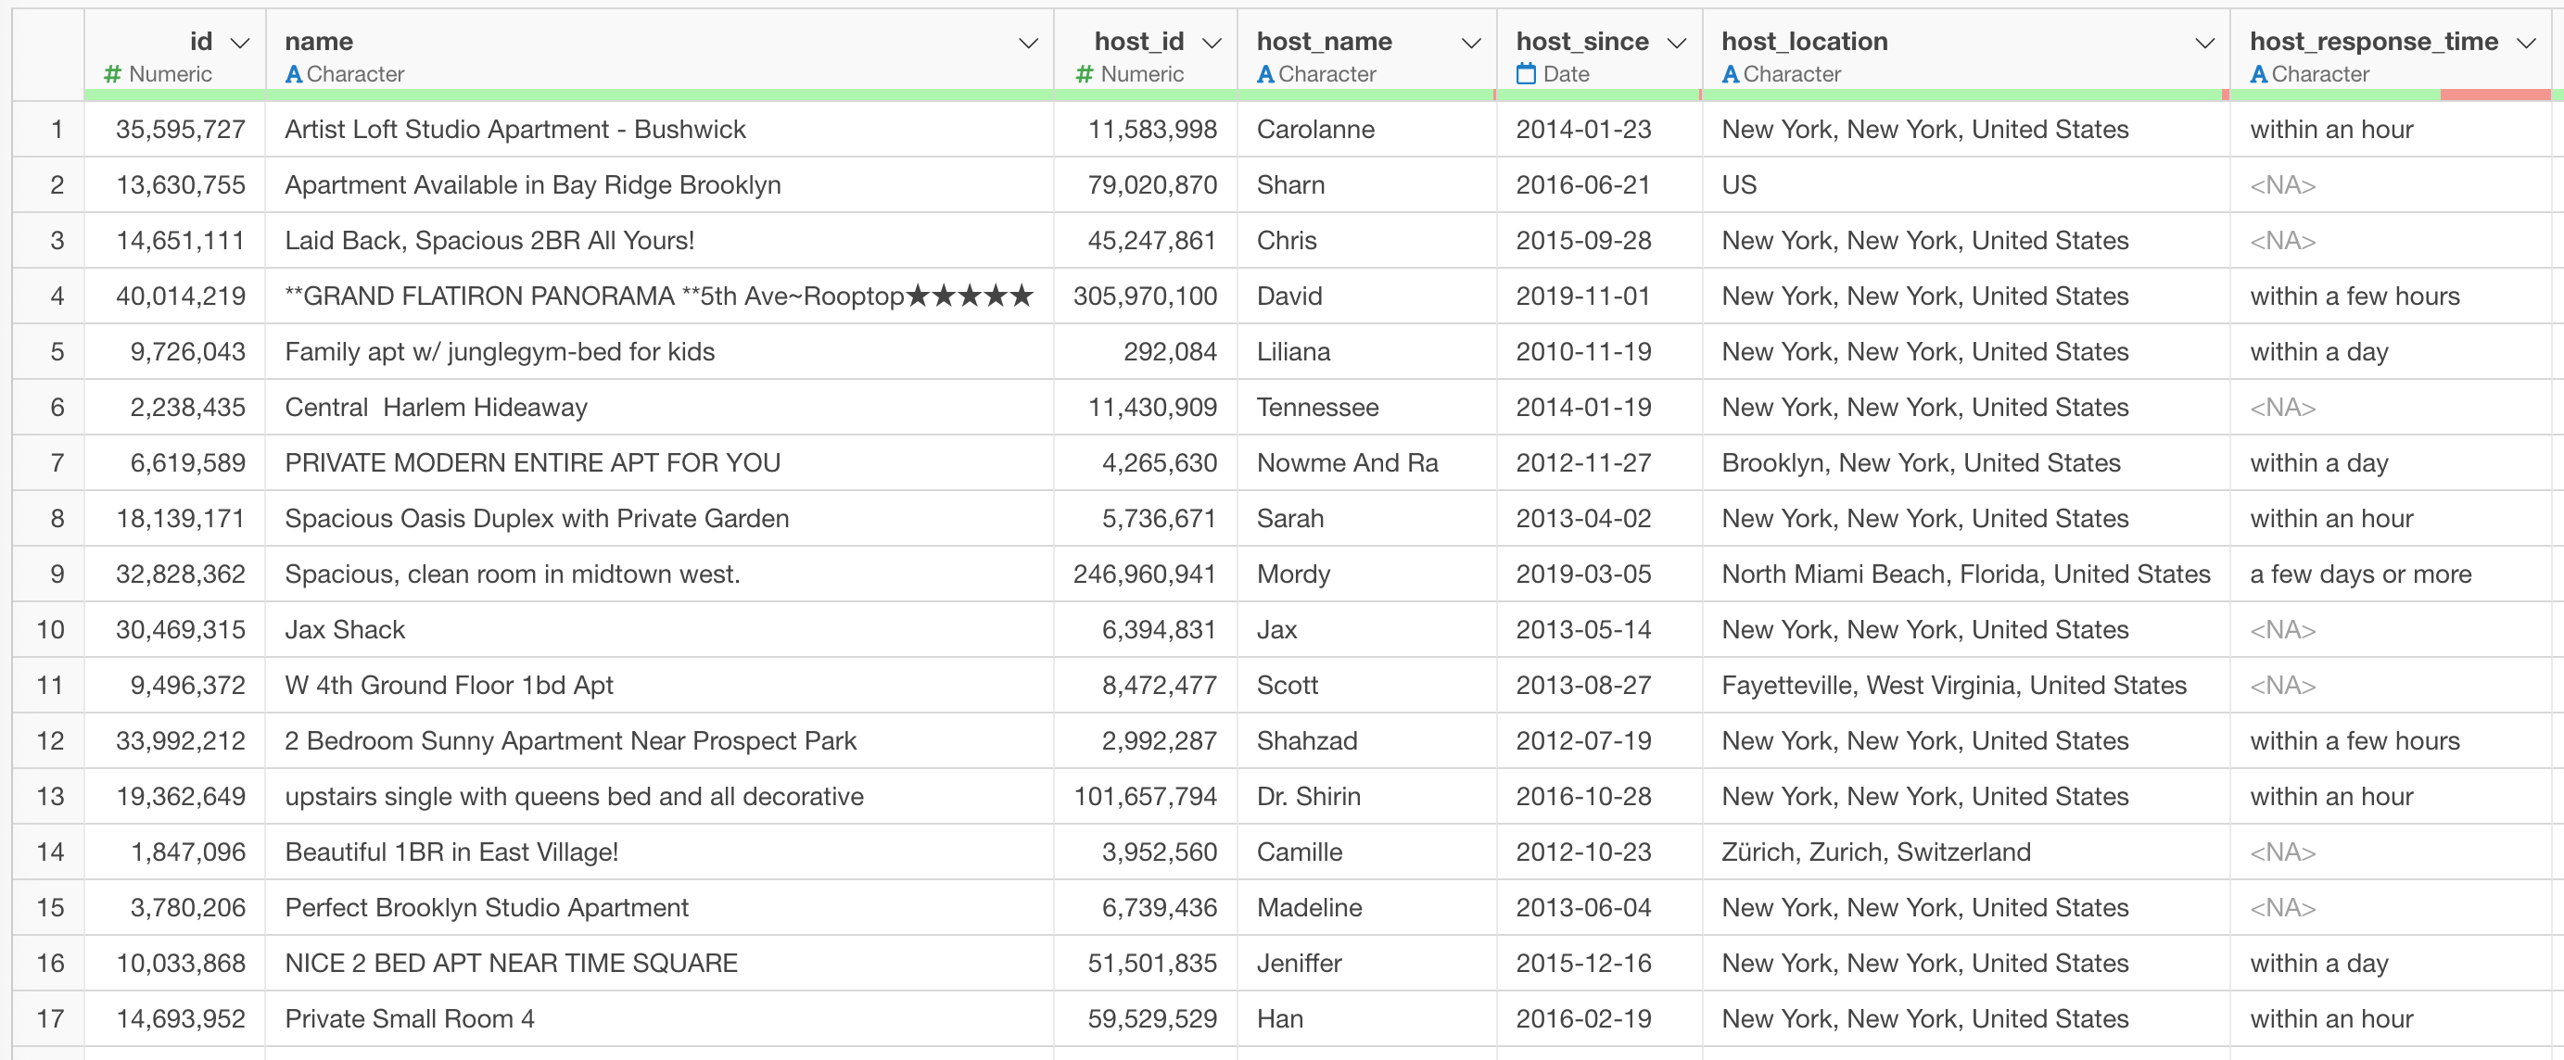Image resolution: width=2564 pixels, height=1060 pixels.
Task: Click the GRAND FLATIRON PANORAMA name cell
Action: click(x=659, y=297)
